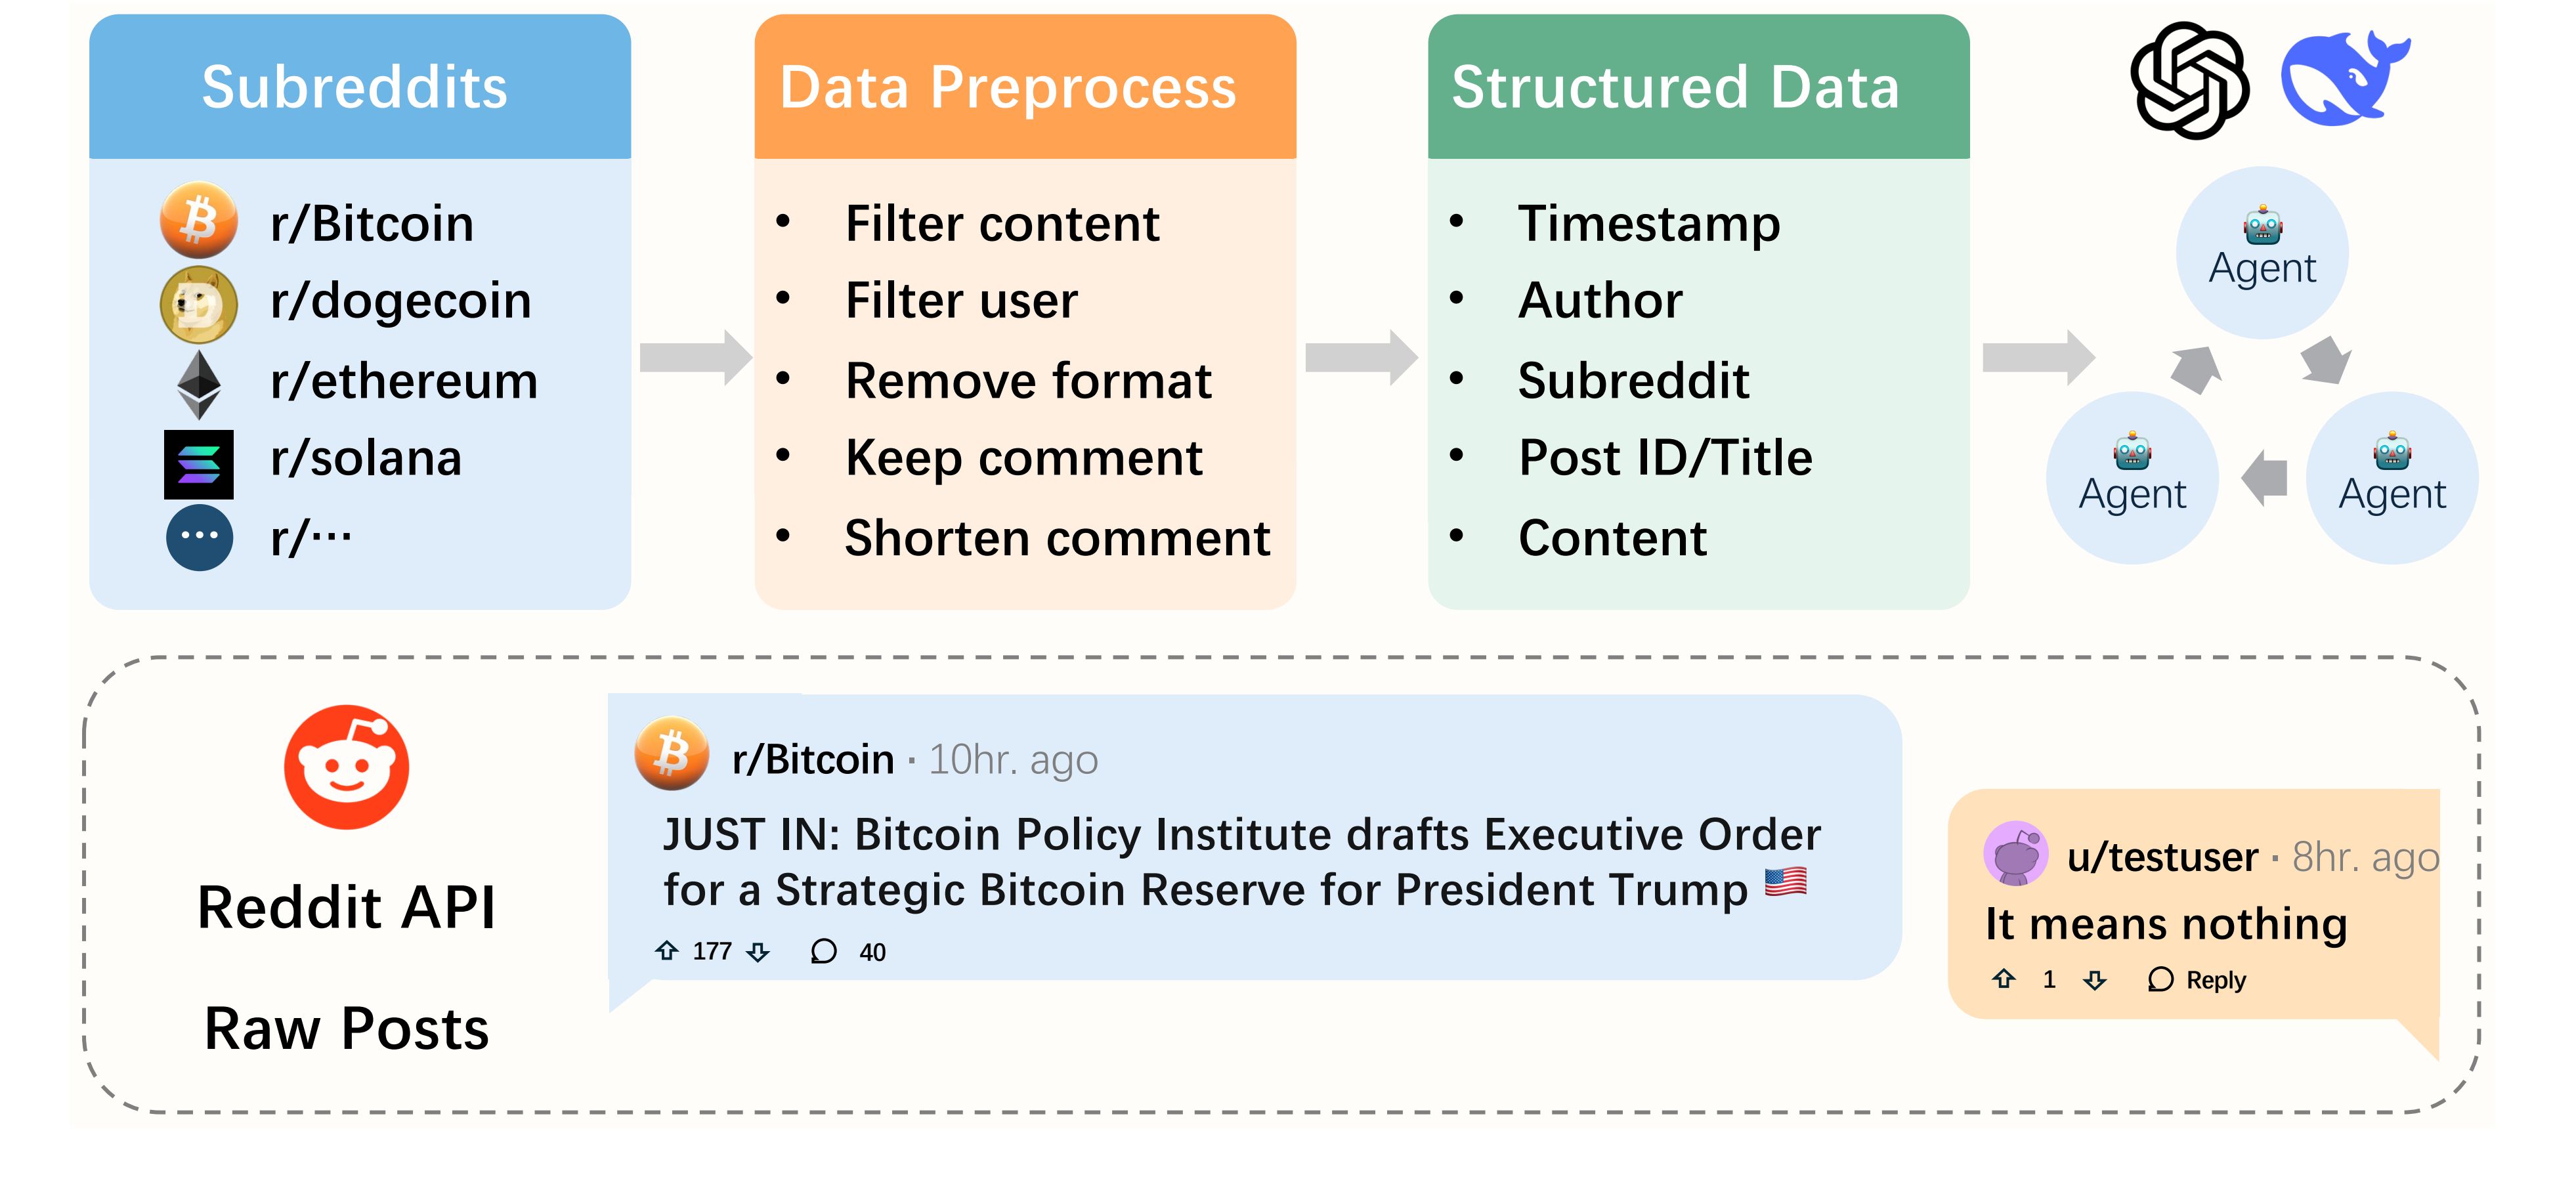This screenshot has height=1192, width=2576.
Task: Downvote the u/testuser comment
Action: pos(2095,980)
